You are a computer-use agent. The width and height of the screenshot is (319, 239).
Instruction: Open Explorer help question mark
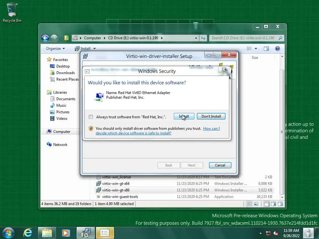[x=278, y=49]
